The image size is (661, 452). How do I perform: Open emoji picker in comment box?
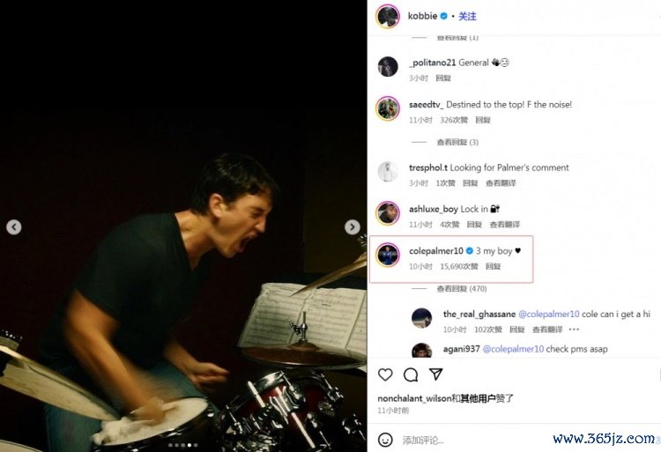(x=385, y=440)
